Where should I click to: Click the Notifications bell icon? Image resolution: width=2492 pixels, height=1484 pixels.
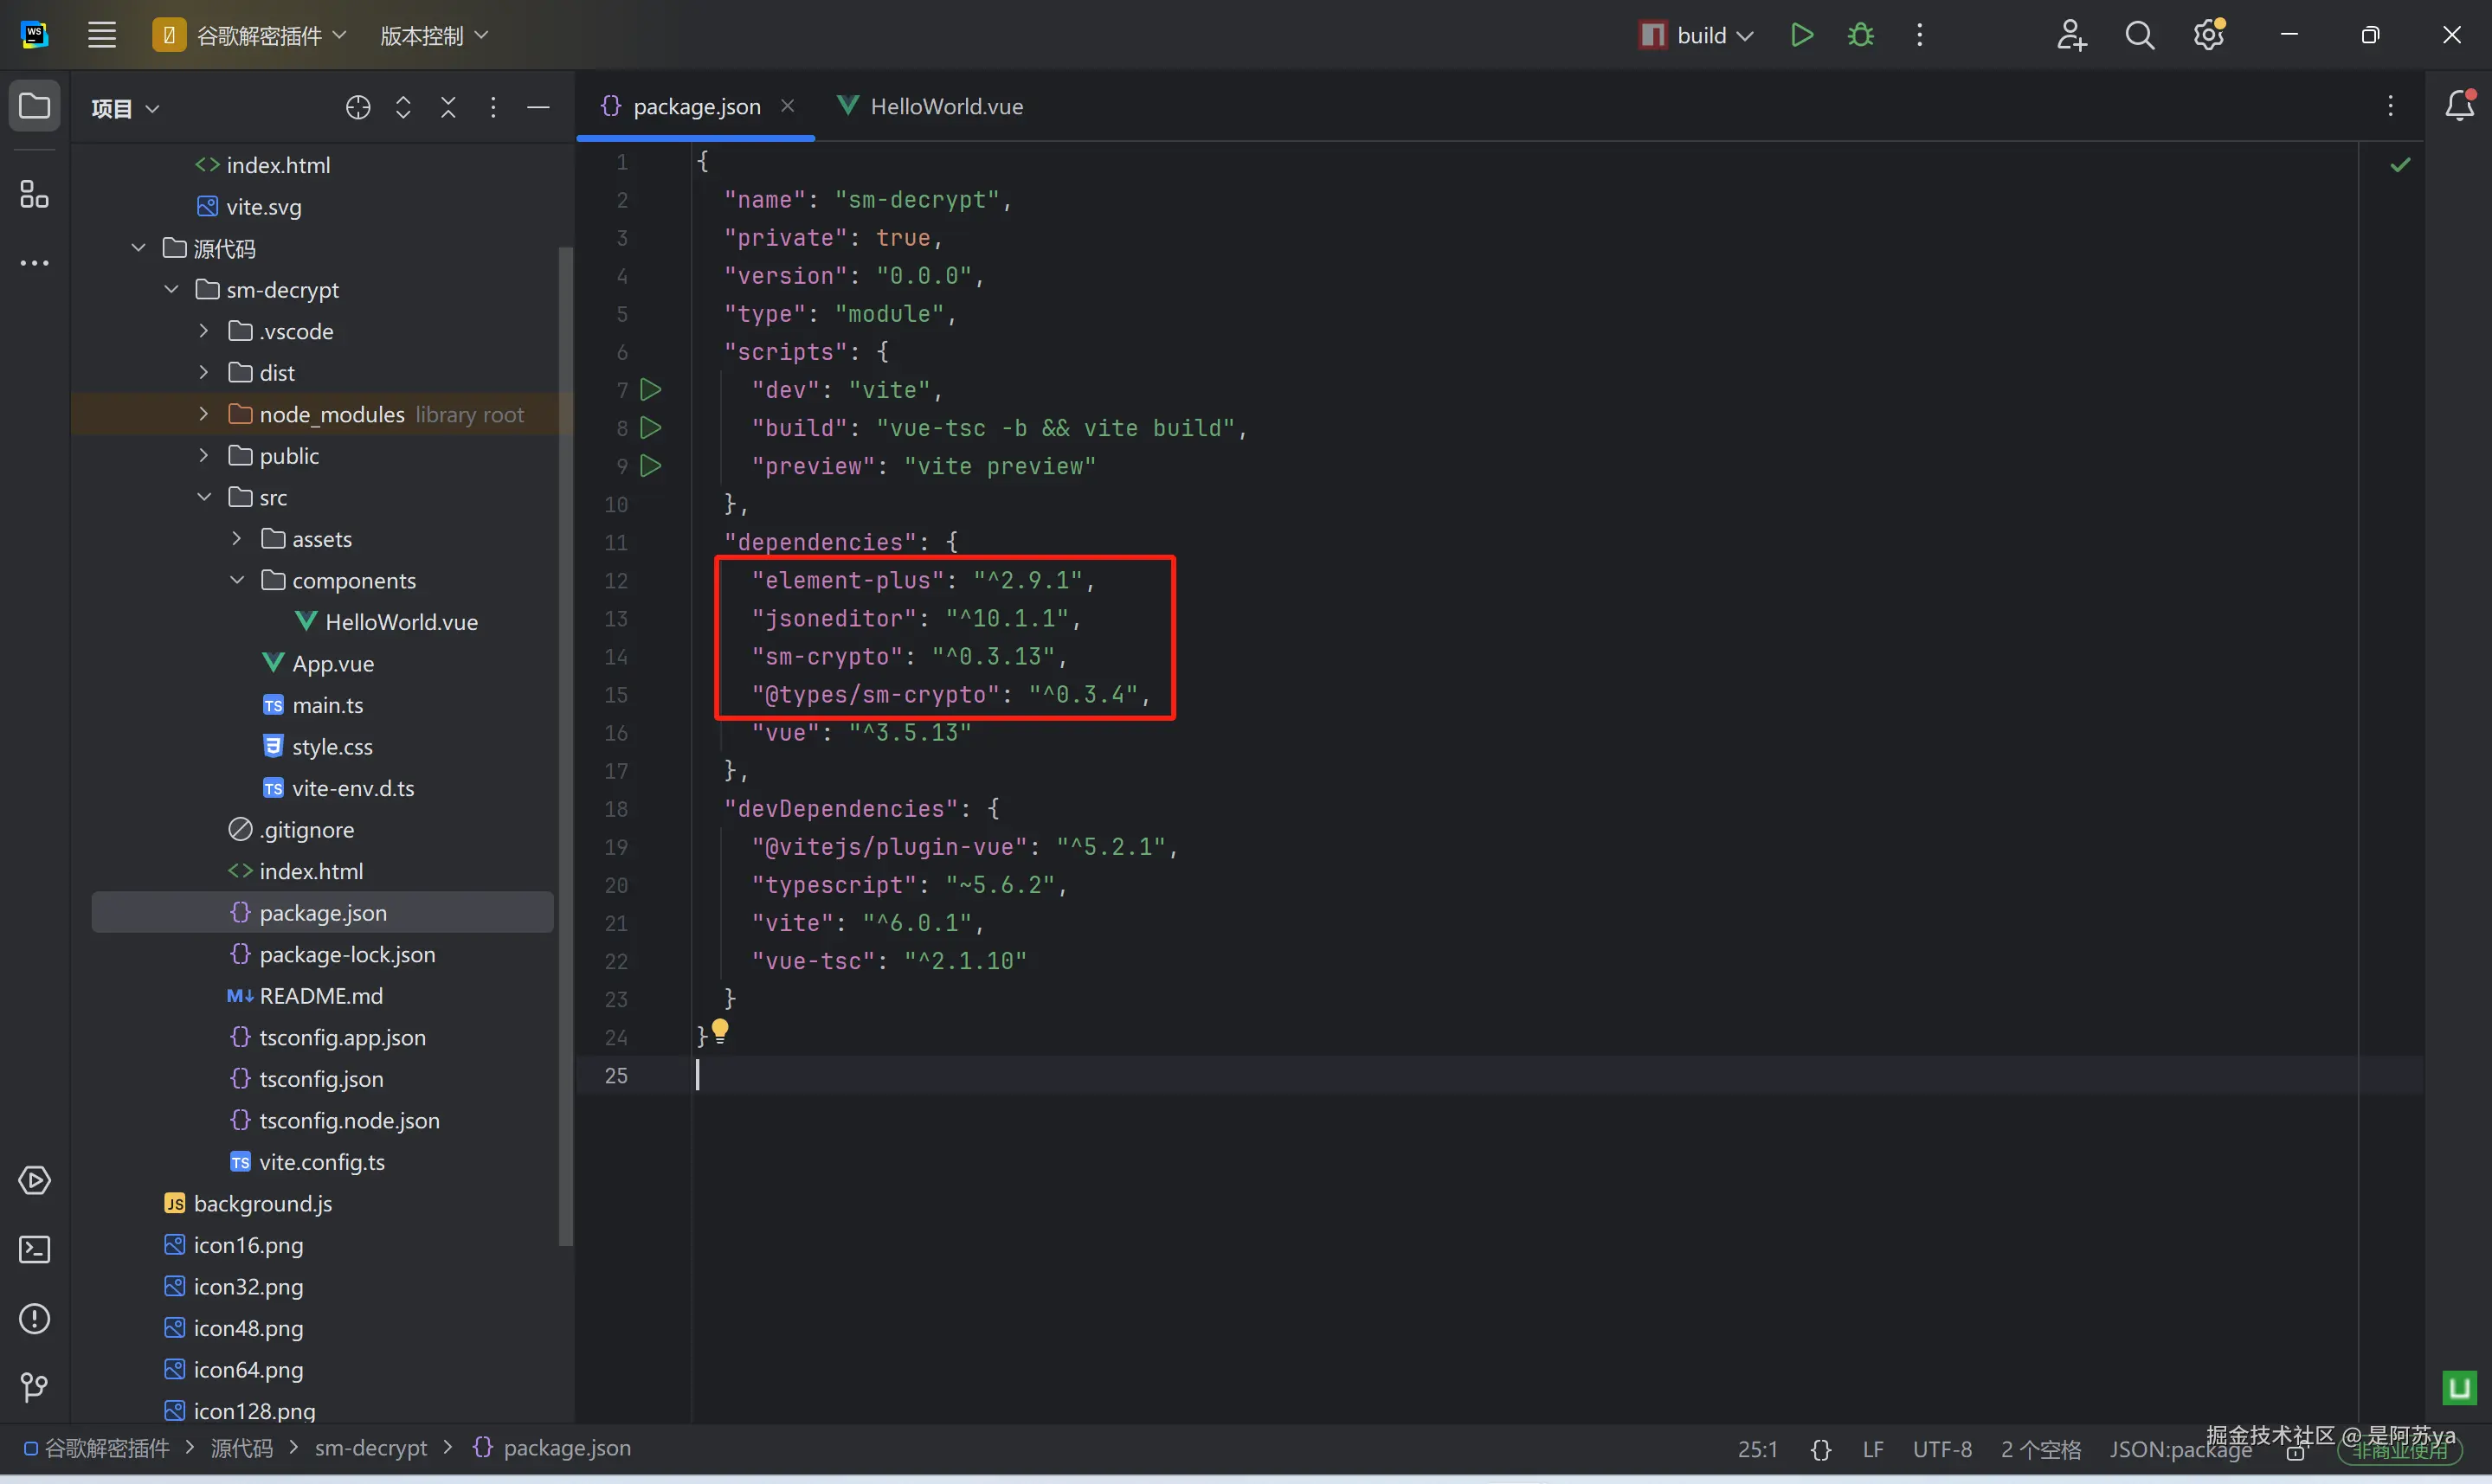point(2458,106)
